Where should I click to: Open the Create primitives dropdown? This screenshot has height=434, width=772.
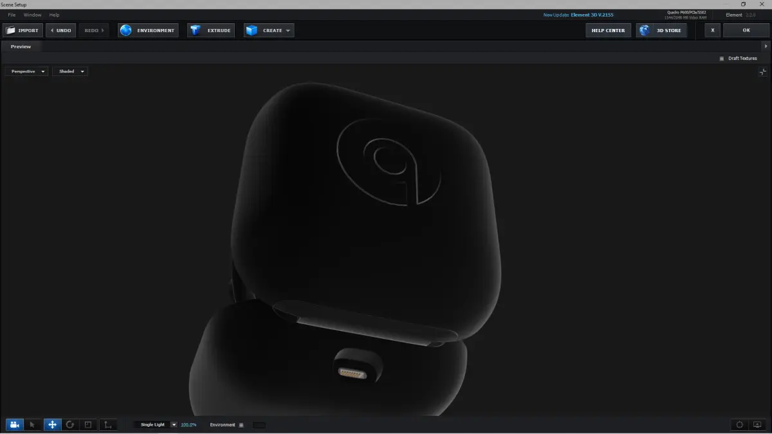click(269, 30)
